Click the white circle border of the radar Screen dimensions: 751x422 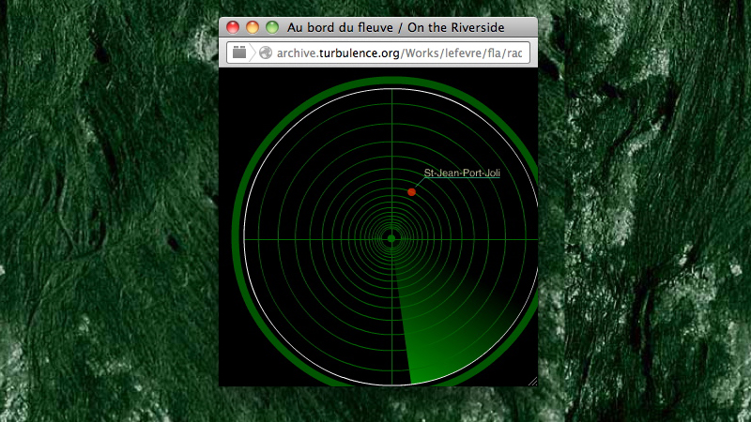click(245, 238)
